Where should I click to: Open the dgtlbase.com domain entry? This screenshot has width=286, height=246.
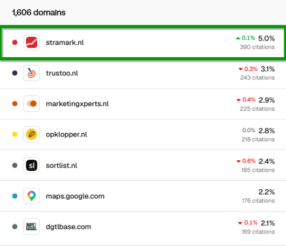[68, 227]
